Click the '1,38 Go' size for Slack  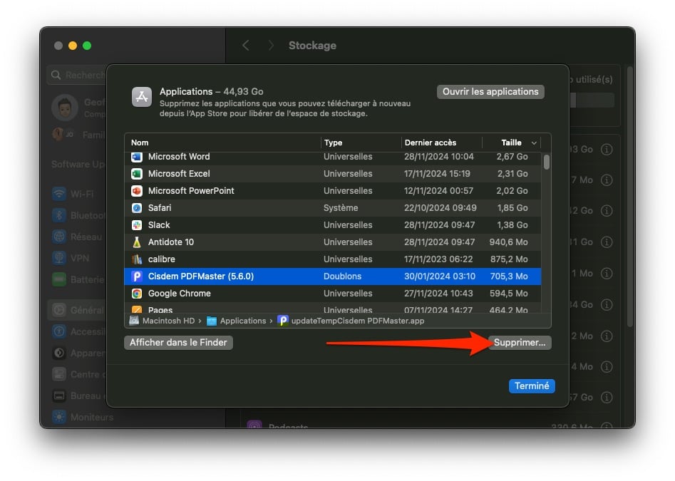(512, 225)
